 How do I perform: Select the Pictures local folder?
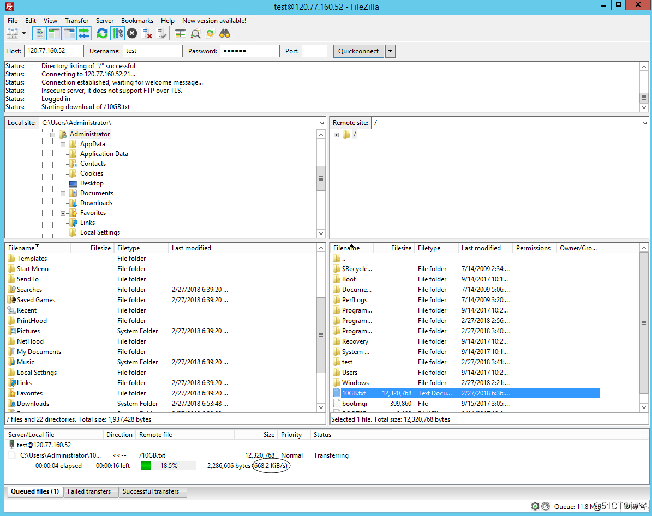tap(119, 331)
